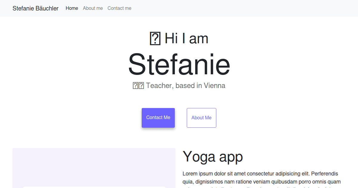The width and height of the screenshot is (358, 188).
Task: Select the large Stefanie heading
Action: (x=179, y=64)
